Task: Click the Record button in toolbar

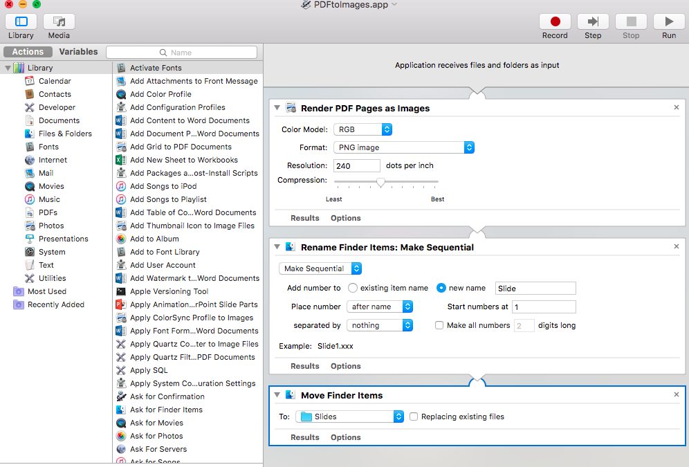Action: click(x=555, y=21)
